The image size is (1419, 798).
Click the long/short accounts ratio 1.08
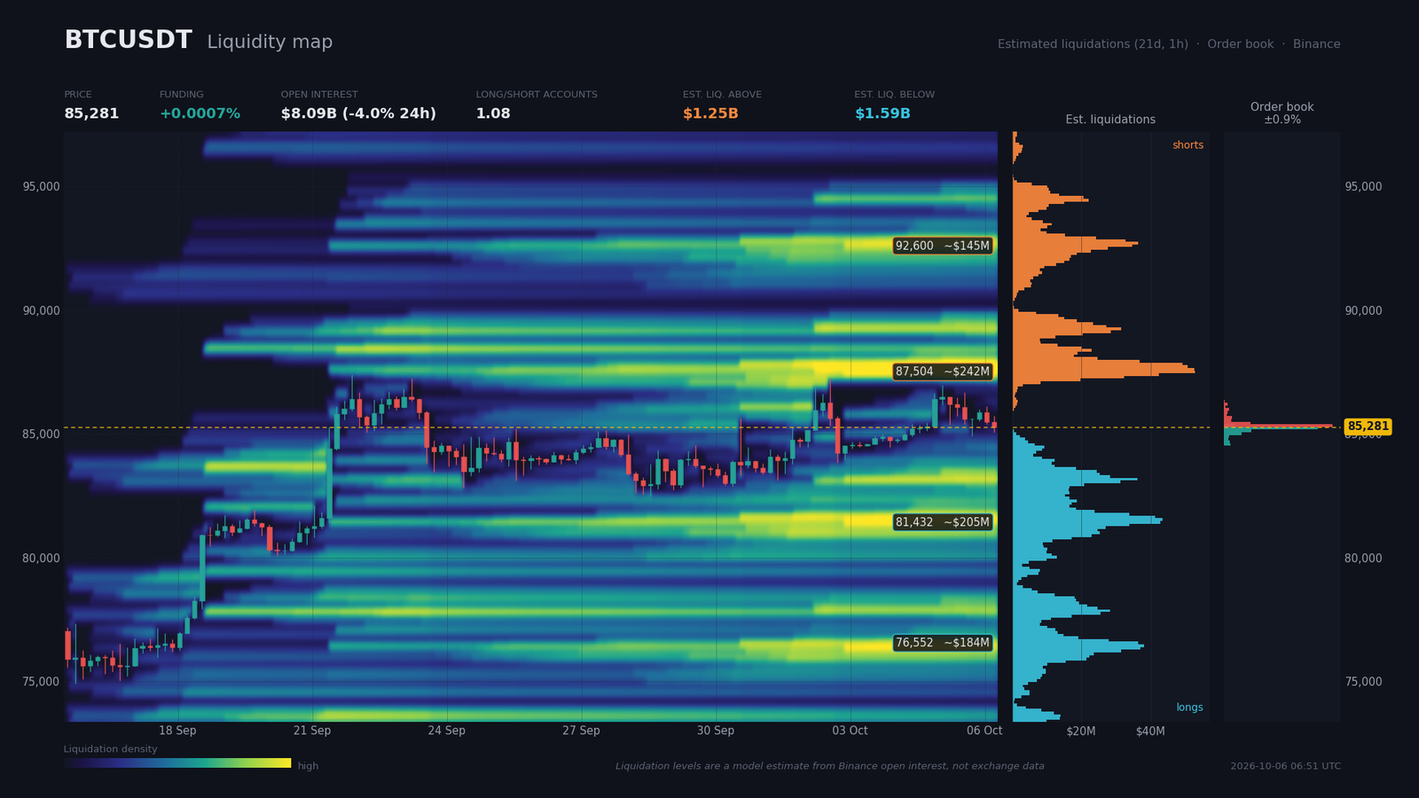click(493, 113)
